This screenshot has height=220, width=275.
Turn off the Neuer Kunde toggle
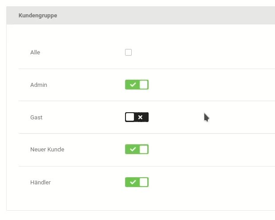coord(137,149)
